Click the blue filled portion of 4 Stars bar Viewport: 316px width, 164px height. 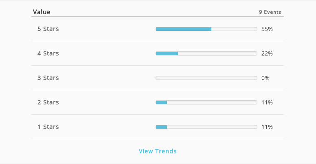[167, 53]
